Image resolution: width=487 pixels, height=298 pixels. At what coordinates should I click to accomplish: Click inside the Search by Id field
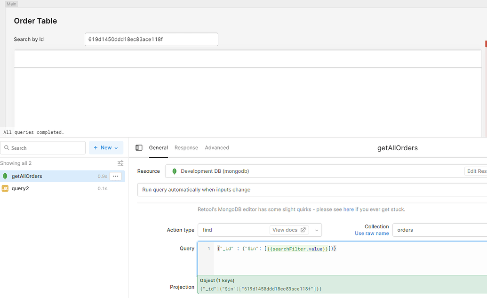coord(151,39)
